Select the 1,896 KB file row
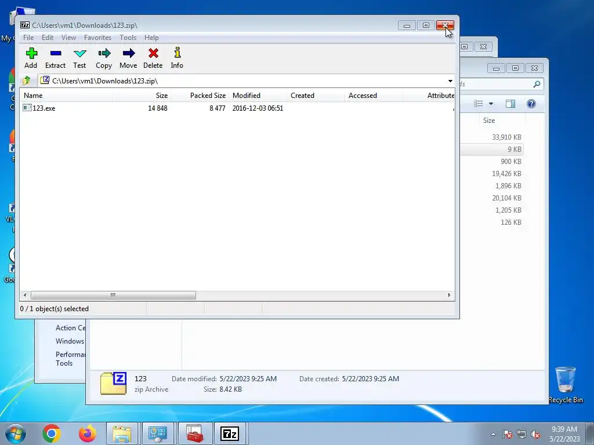The image size is (594, 445). (x=508, y=185)
